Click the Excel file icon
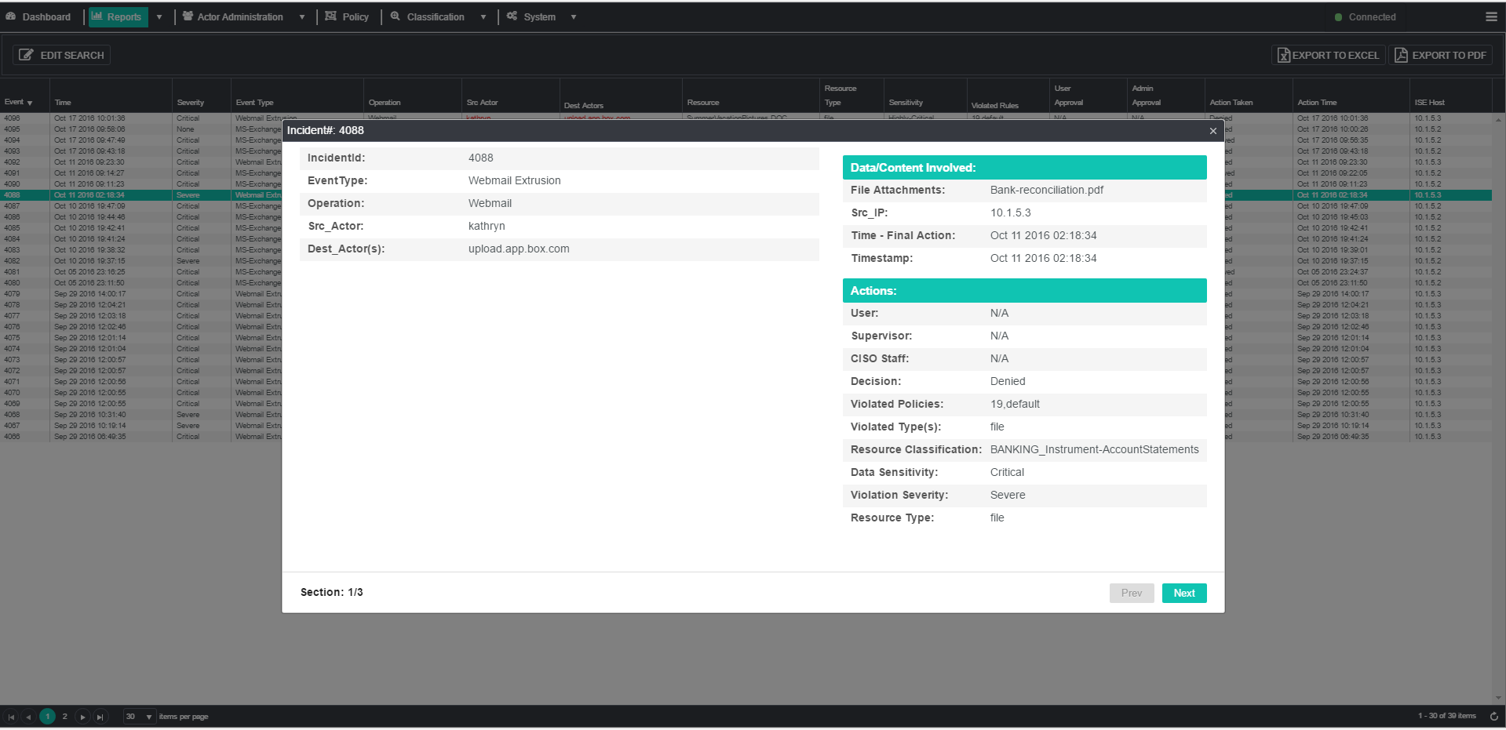Image resolution: width=1506 pixels, height=730 pixels. pyautogui.click(x=1284, y=55)
